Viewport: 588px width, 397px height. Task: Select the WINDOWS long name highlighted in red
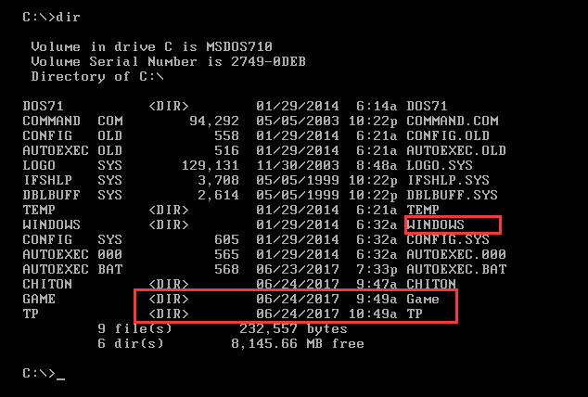[x=436, y=224]
